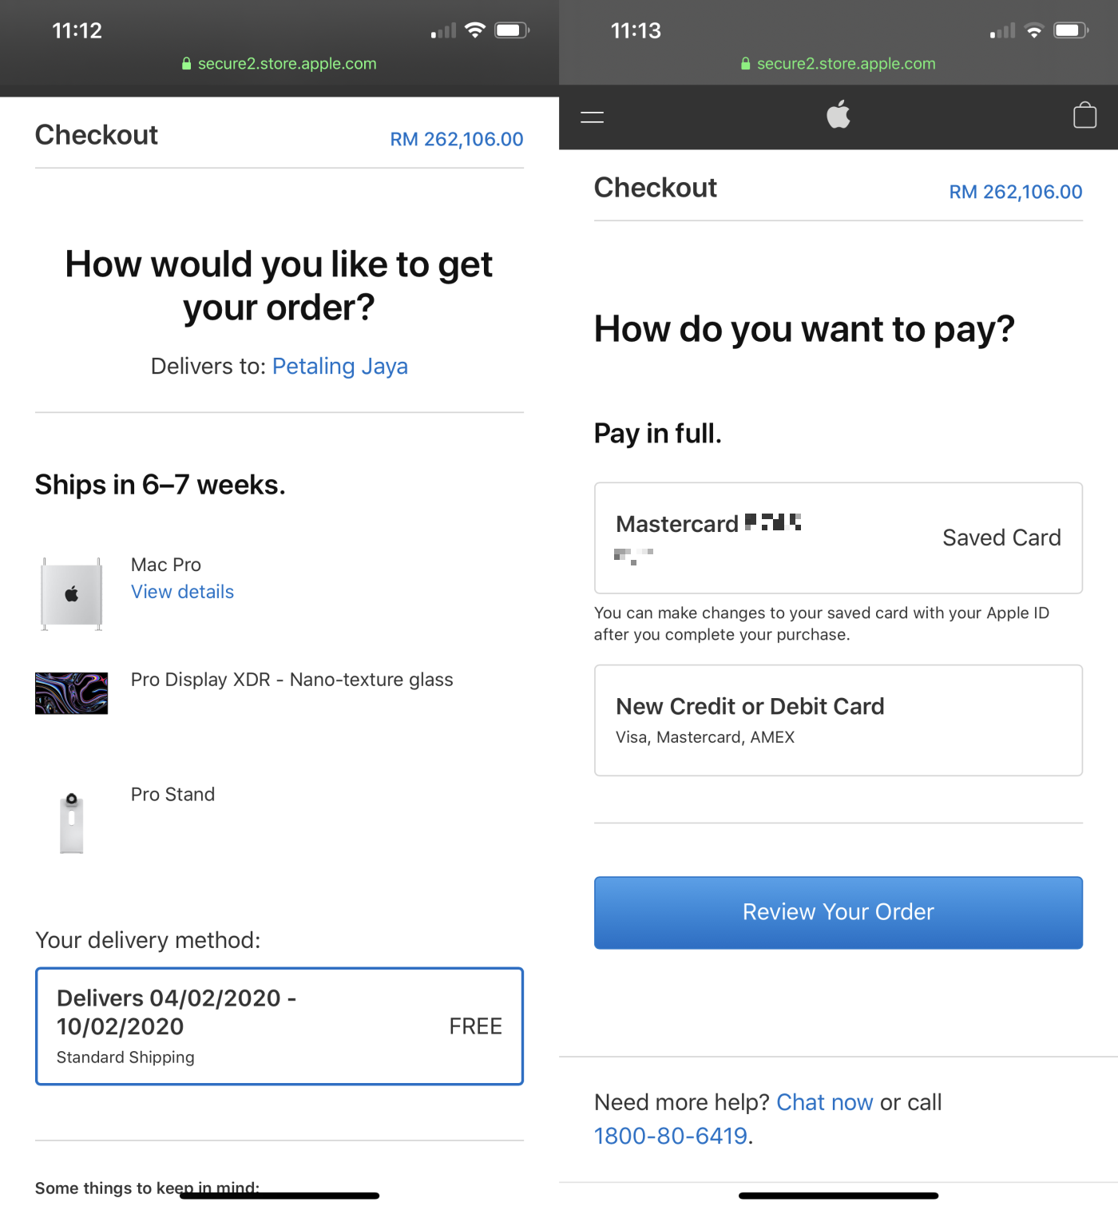Viewport: 1118px width, 1210px height.
Task: Expand the left checkout total RM 262,106.00
Action: pyautogui.click(x=457, y=140)
